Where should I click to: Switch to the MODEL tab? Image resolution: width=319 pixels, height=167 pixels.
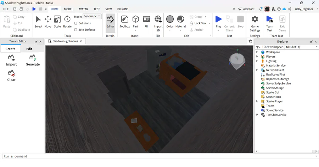(x=68, y=9)
